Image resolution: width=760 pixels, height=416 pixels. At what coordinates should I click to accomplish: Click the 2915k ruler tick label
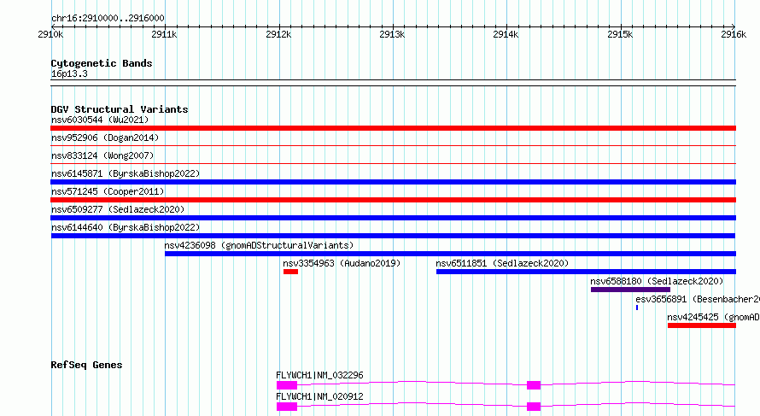[x=620, y=34]
